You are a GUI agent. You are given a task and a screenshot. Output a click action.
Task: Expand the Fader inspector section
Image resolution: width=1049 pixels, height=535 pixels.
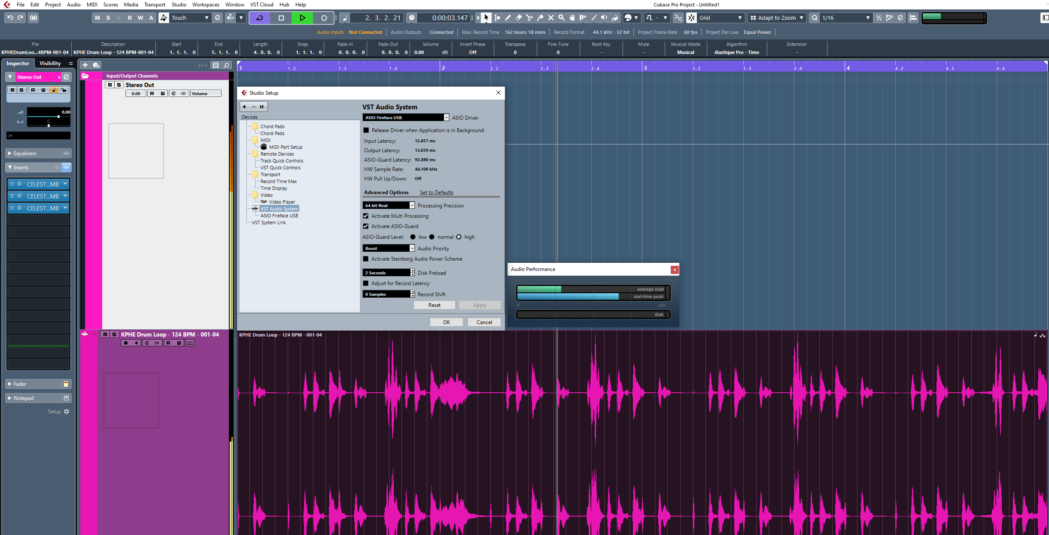click(x=10, y=384)
